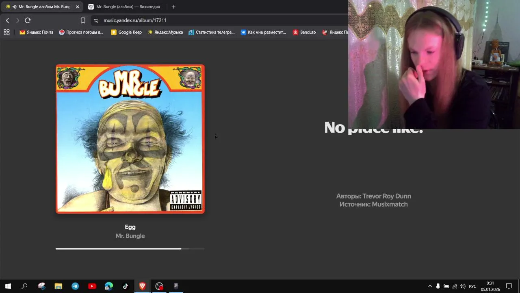Open Wi-Fi network tray icon
This screenshot has height=293, width=520.
pos(454,286)
